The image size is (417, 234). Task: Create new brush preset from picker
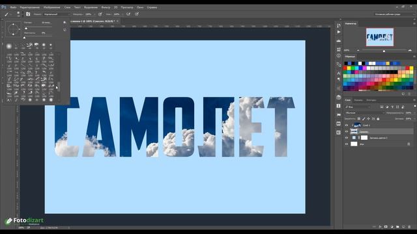tap(65, 30)
